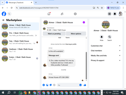Open taskbar volume control

click(x=110, y=92)
